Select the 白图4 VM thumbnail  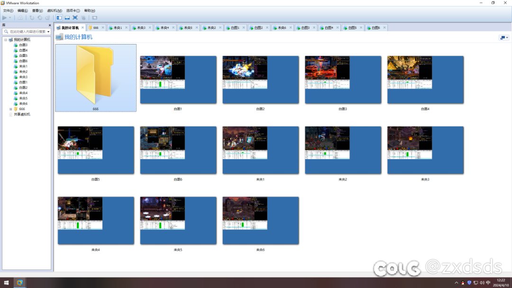425,80
